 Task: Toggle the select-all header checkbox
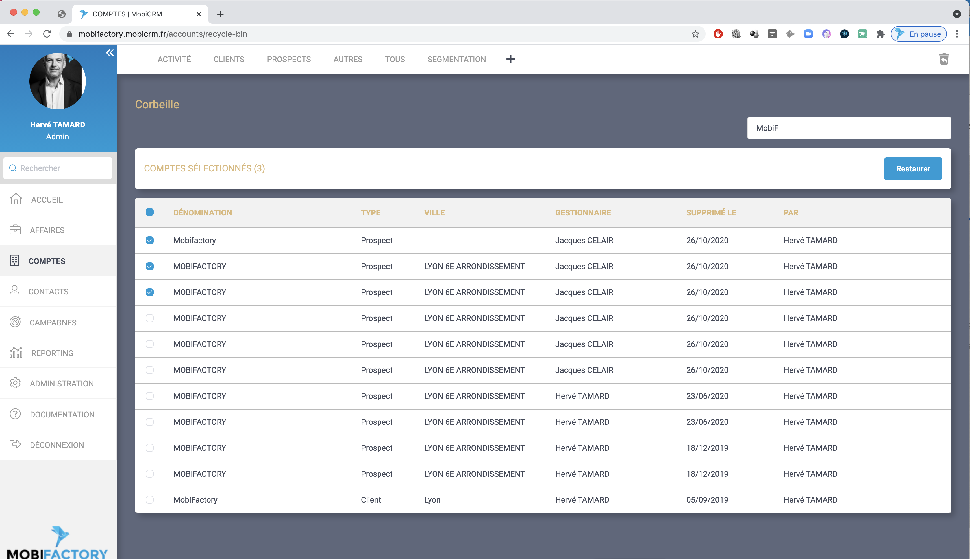coord(149,212)
